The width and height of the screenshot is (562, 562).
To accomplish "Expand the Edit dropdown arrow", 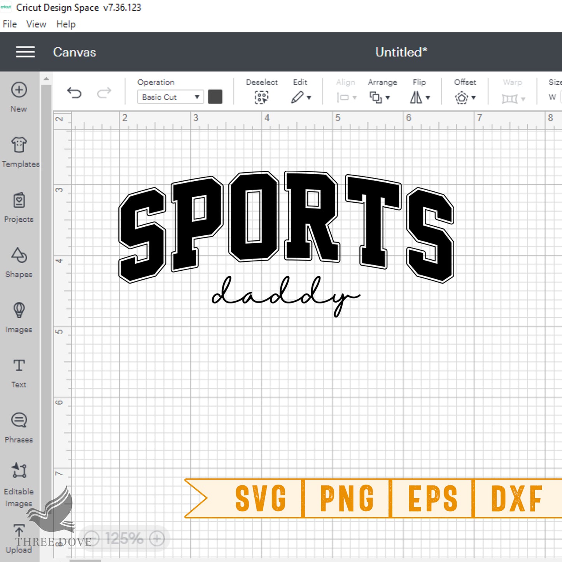I will point(309,98).
